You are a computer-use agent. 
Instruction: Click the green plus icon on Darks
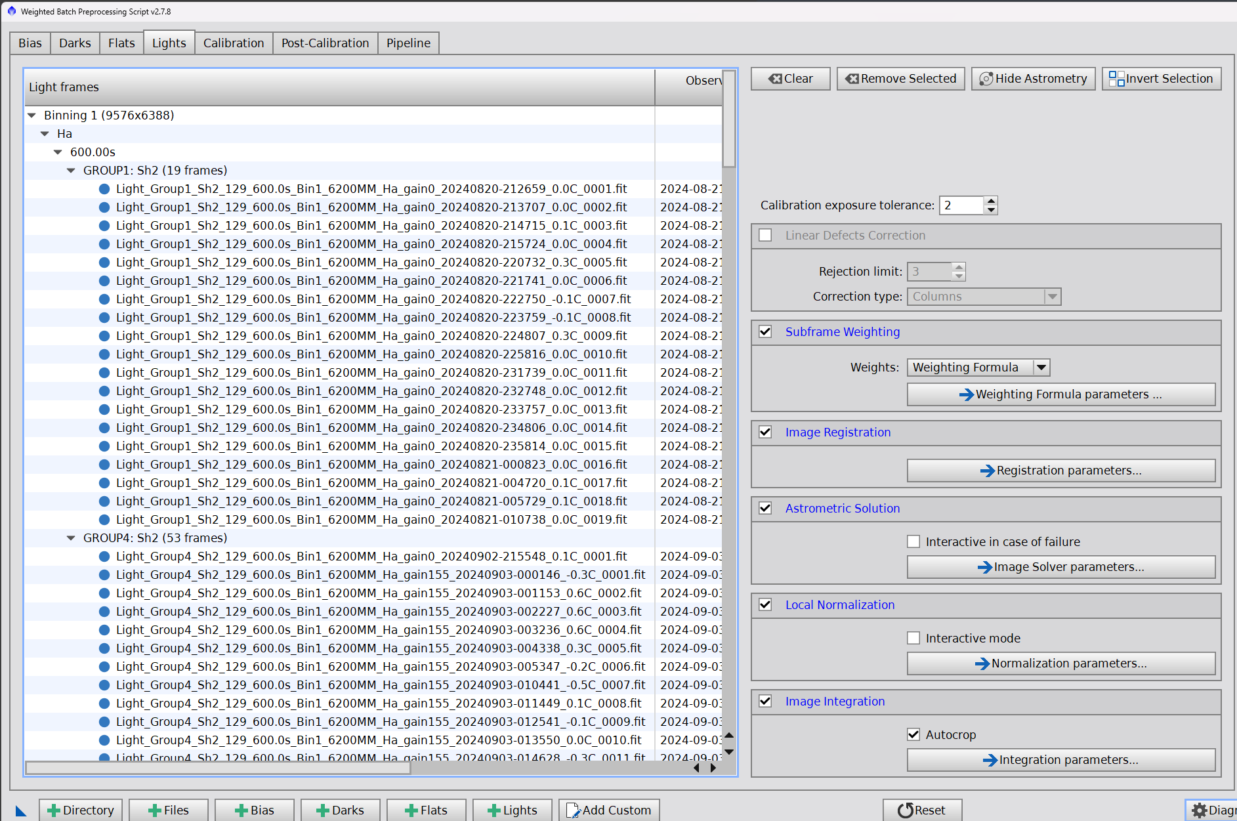coord(323,810)
